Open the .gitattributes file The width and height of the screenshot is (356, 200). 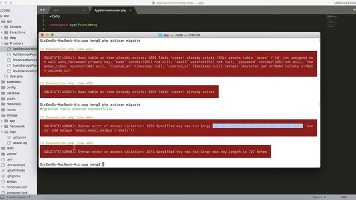16,171
